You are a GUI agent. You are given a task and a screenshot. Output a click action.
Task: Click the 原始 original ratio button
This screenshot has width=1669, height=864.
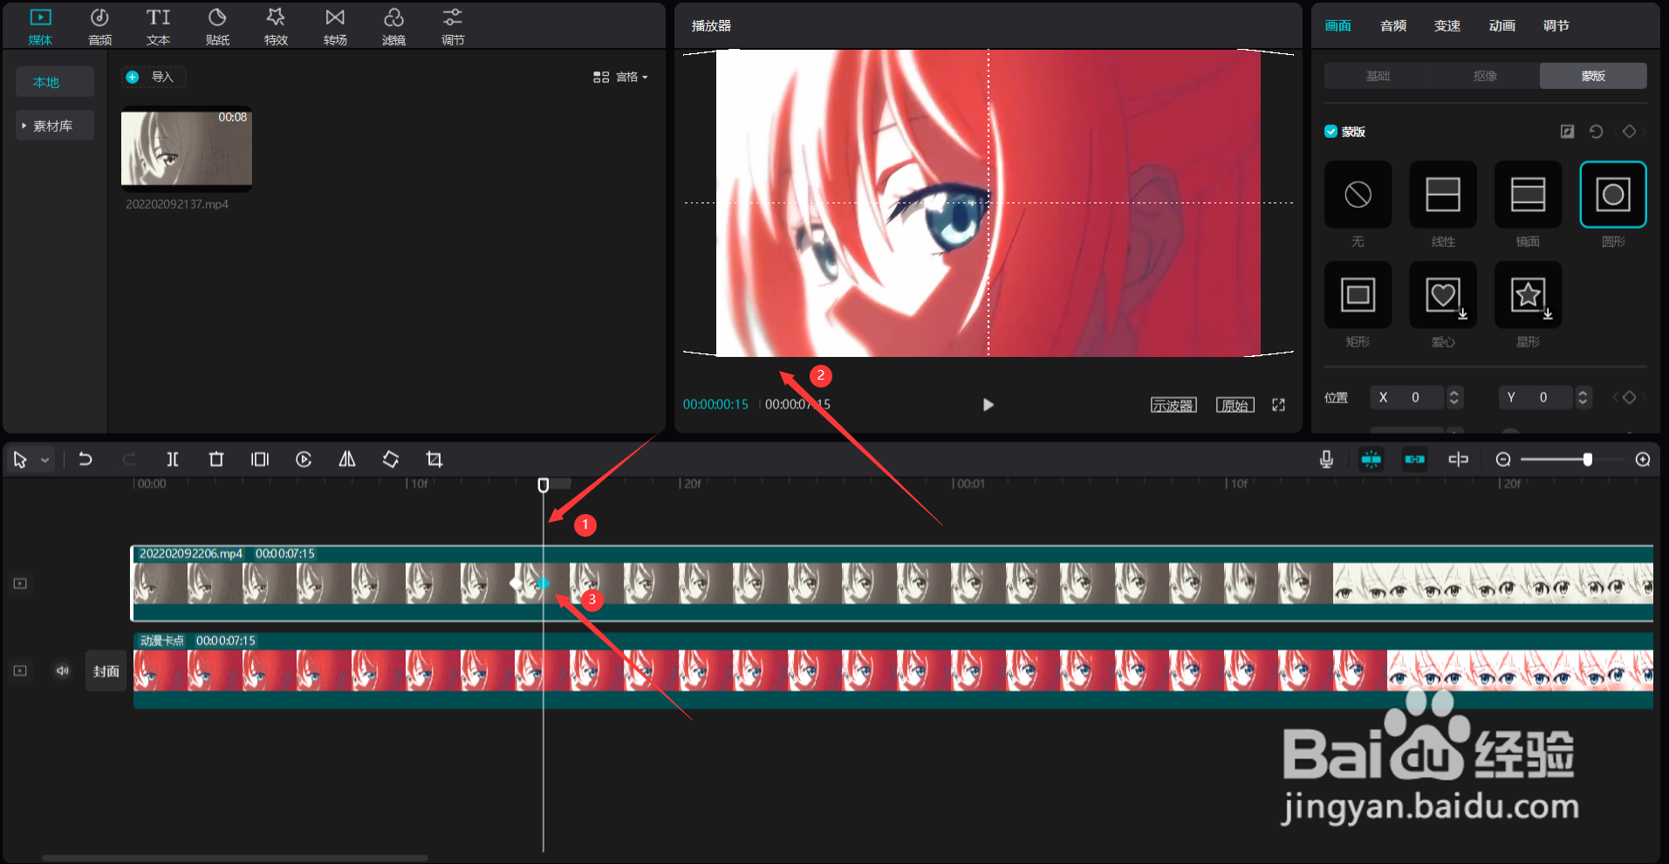(1235, 405)
